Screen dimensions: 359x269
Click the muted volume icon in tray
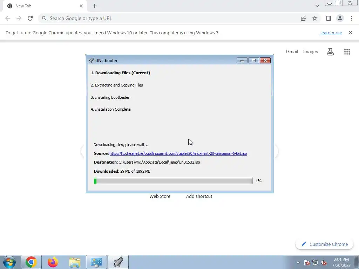(x=324, y=262)
